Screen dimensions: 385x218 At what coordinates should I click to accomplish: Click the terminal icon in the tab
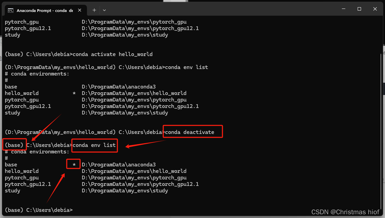(11, 11)
